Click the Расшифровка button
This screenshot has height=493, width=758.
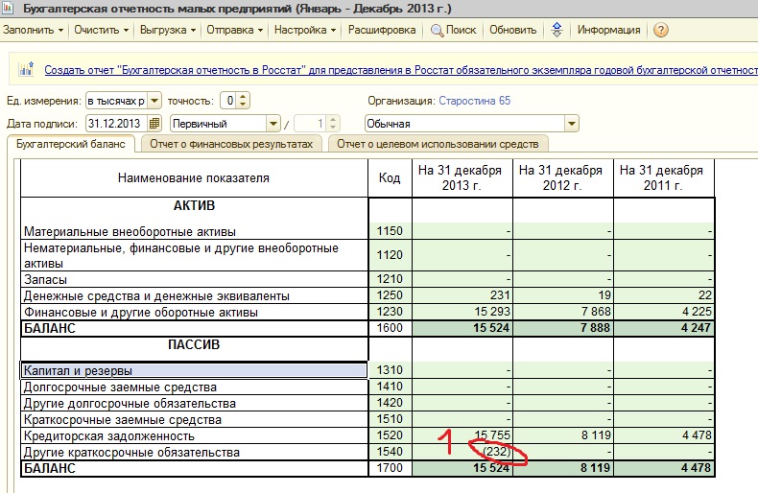pyautogui.click(x=382, y=30)
